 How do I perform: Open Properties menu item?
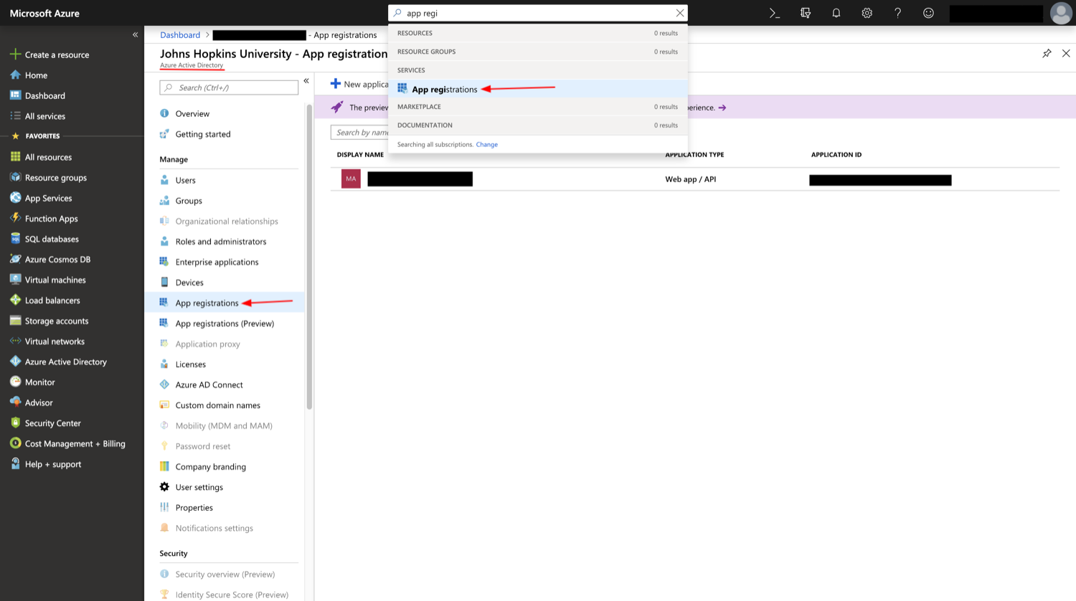click(x=194, y=508)
